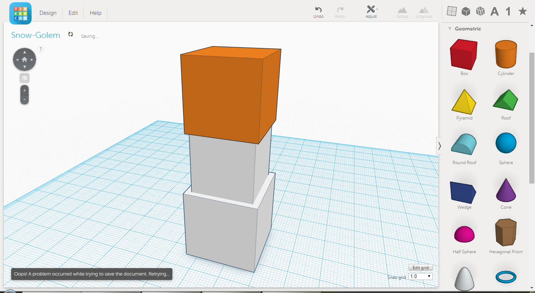Pick the orange Cylinder shape
Image resolution: width=535 pixels, height=293 pixels.
pos(506,53)
